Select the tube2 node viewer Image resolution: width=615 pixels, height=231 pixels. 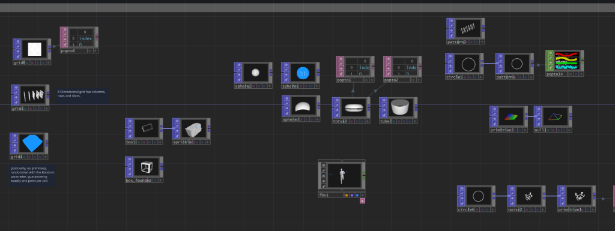400,107
